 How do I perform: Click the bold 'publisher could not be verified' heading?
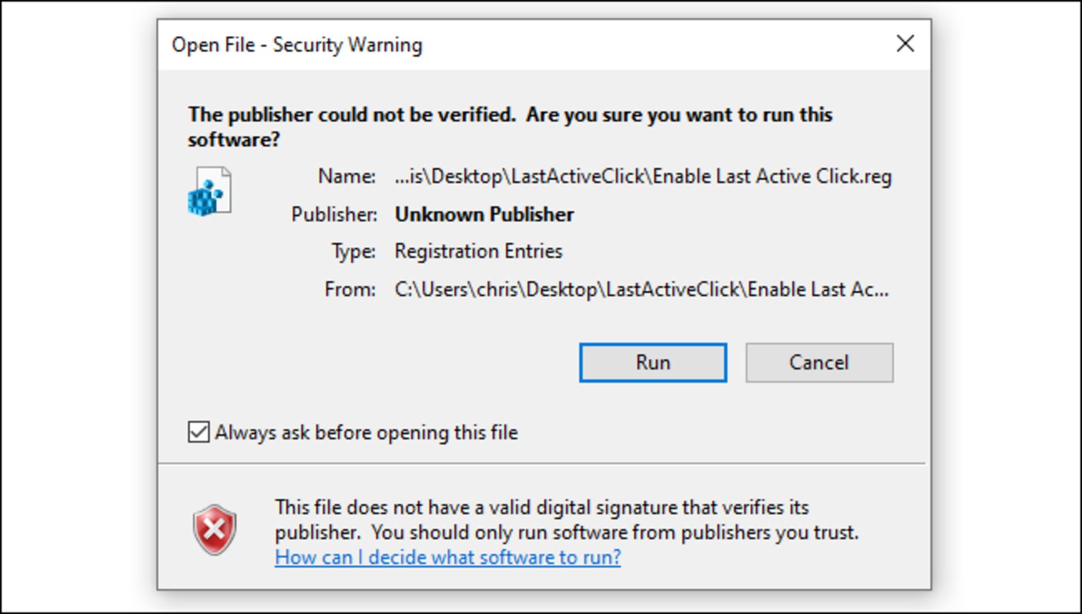pyautogui.click(x=509, y=115)
